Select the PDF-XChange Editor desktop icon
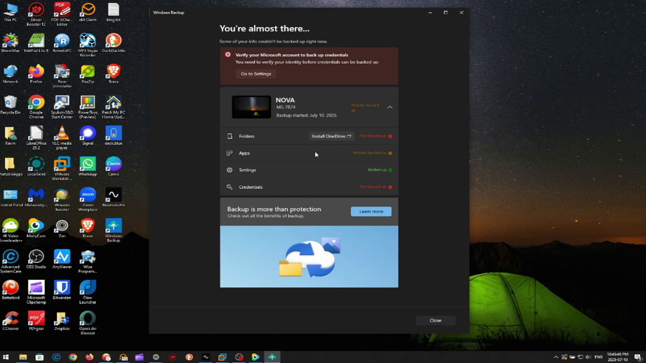The height and width of the screenshot is (363, 646). point(62,15)
